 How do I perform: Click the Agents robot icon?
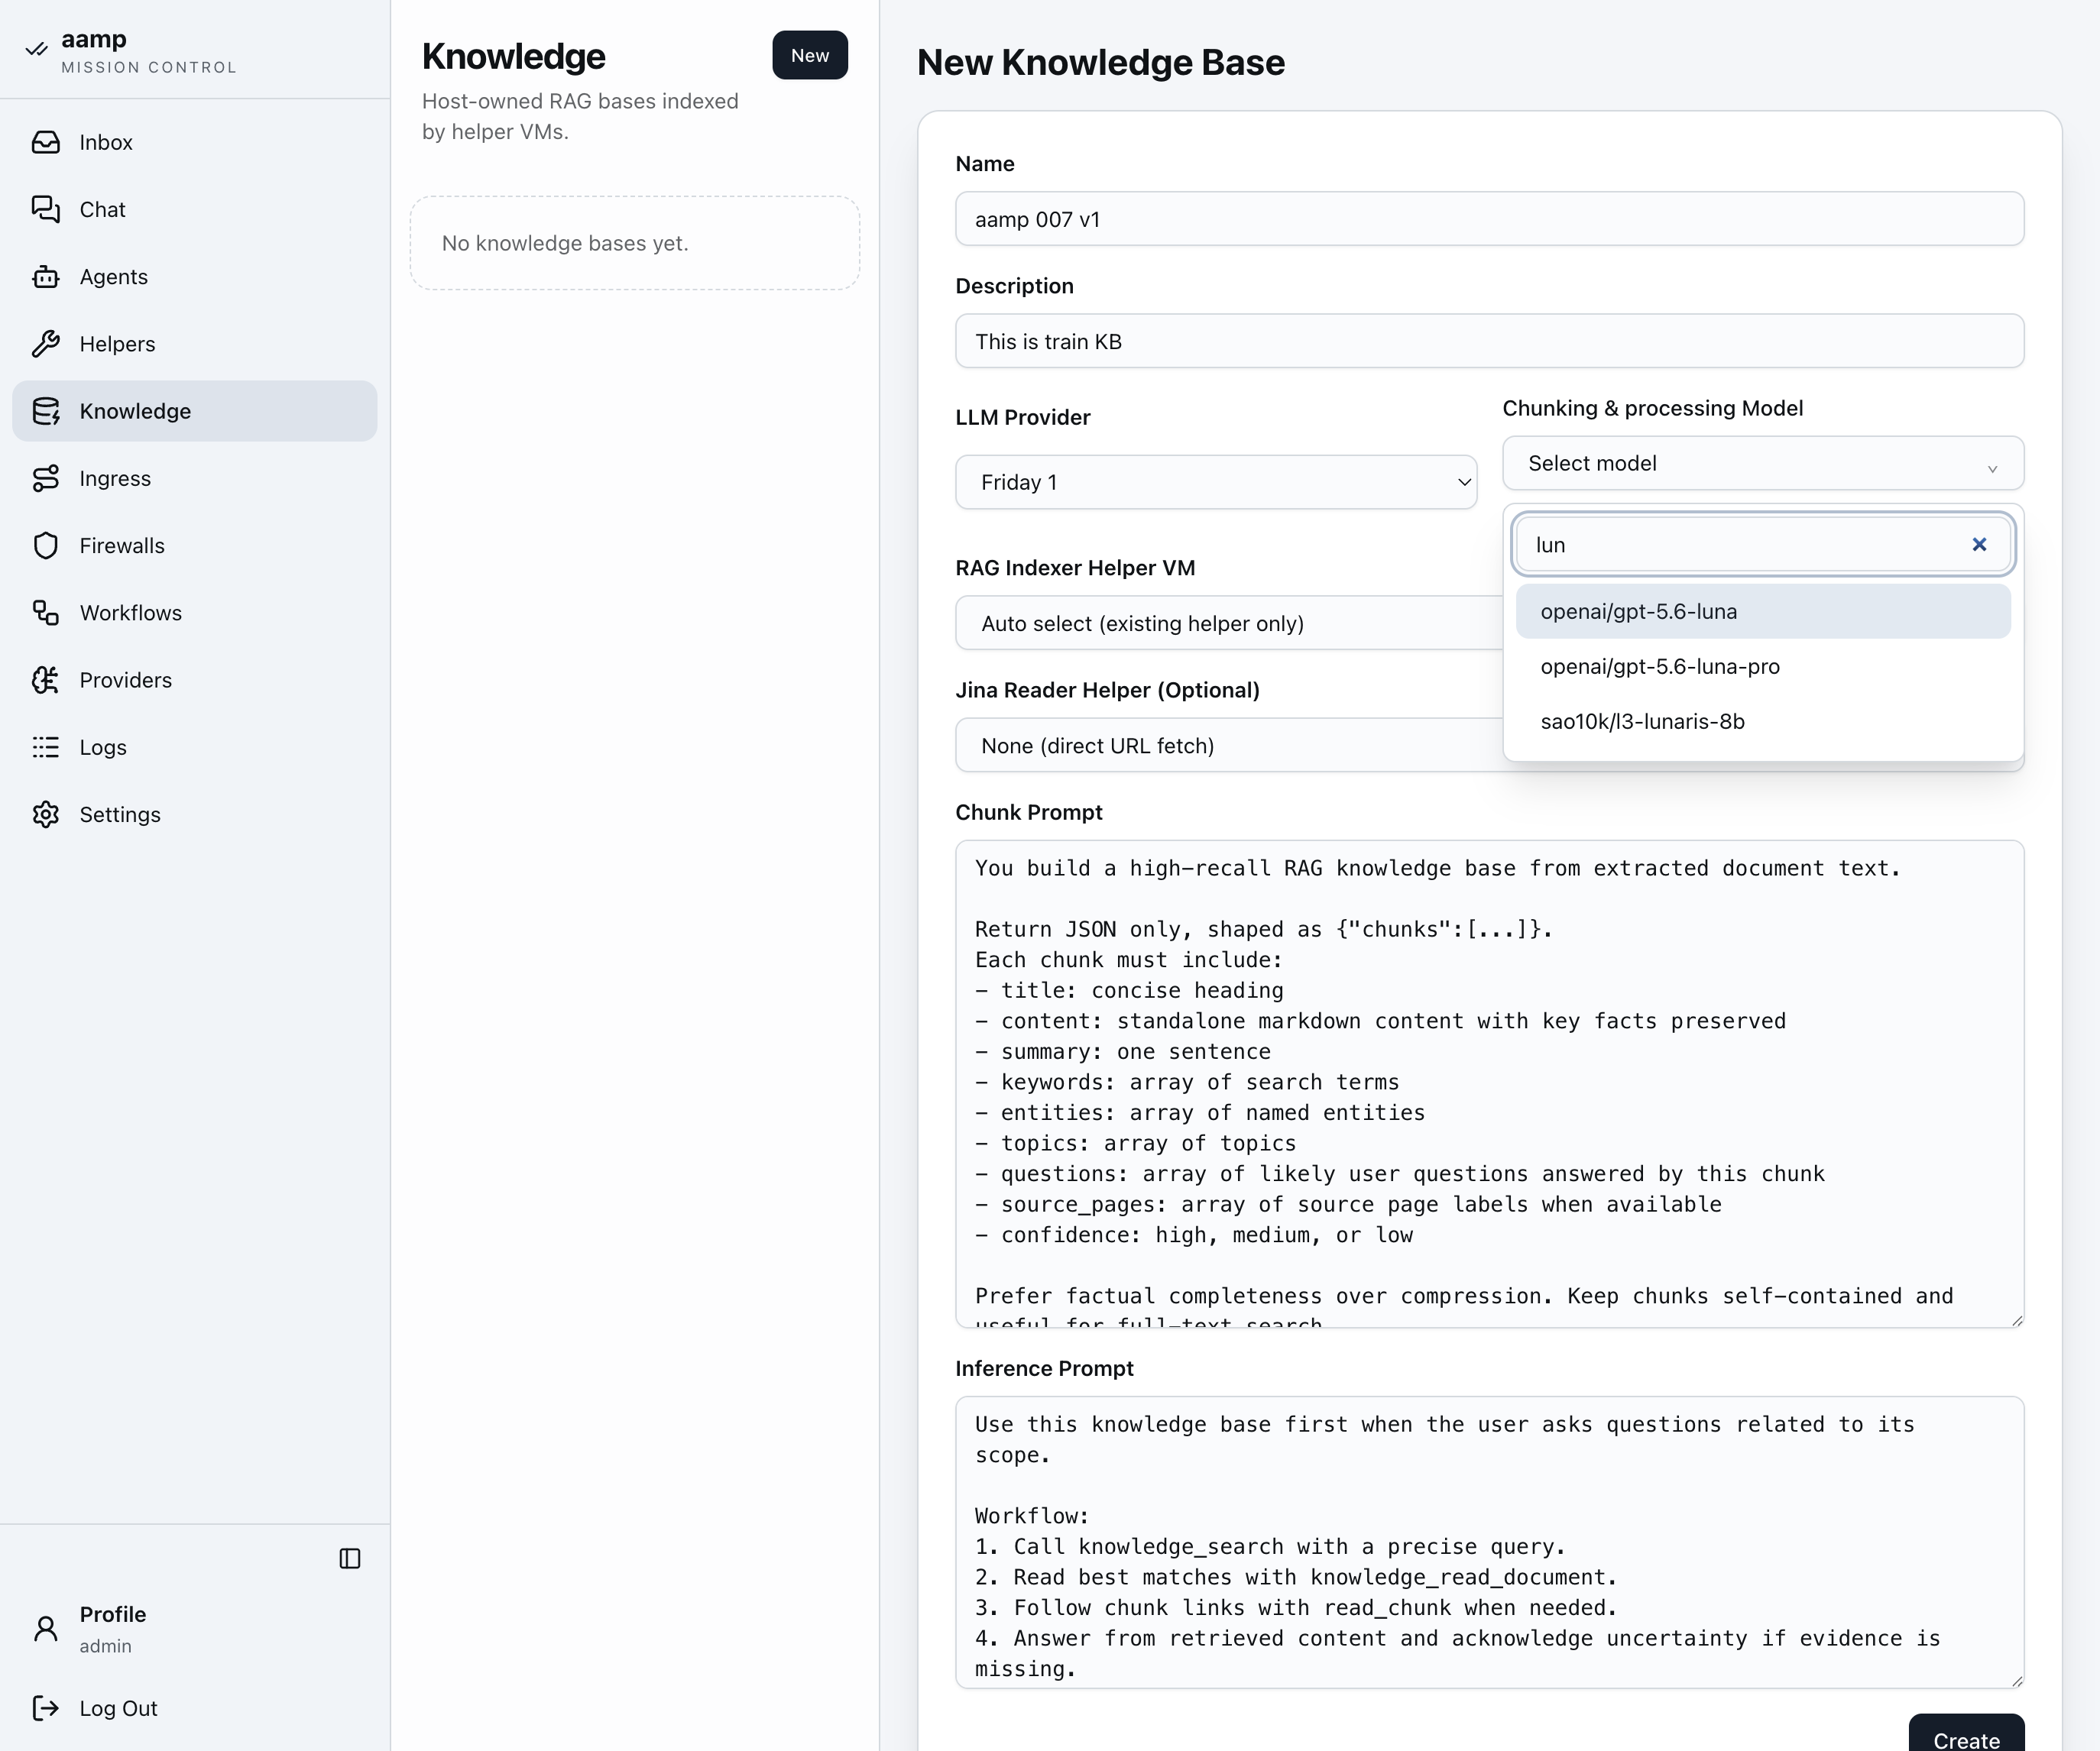coord(46,276)
